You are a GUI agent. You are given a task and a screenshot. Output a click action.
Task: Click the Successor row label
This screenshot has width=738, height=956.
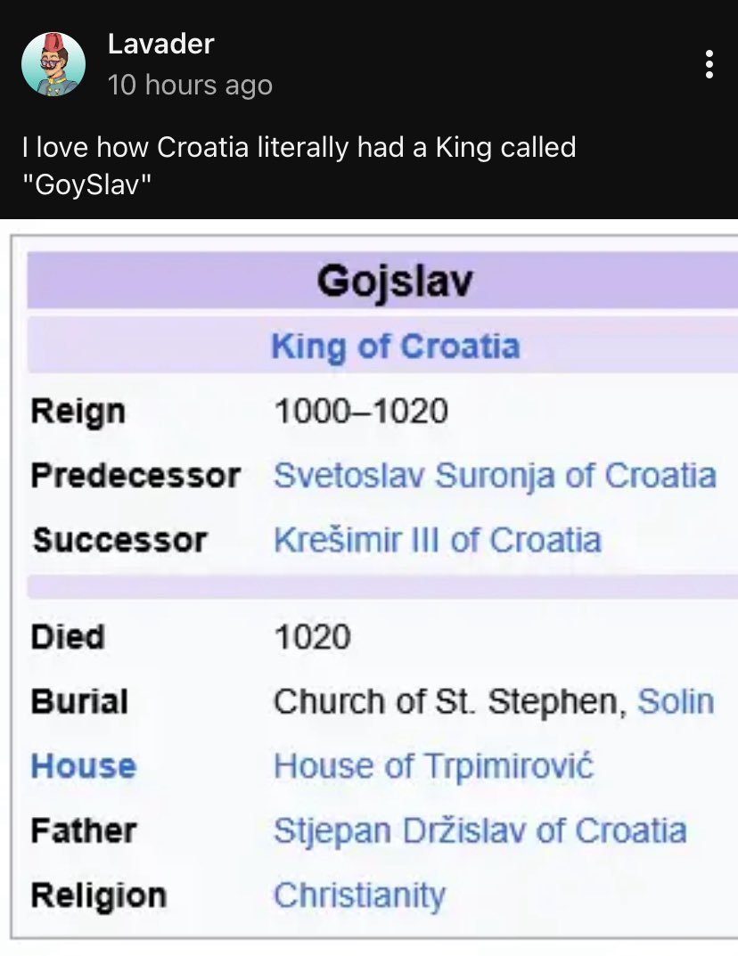click(x=119, y=540)
